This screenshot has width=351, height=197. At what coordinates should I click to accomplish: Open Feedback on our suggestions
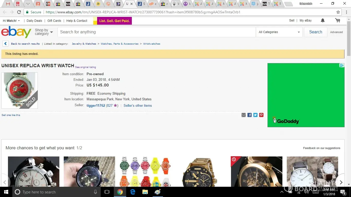[x=322, y=148]
